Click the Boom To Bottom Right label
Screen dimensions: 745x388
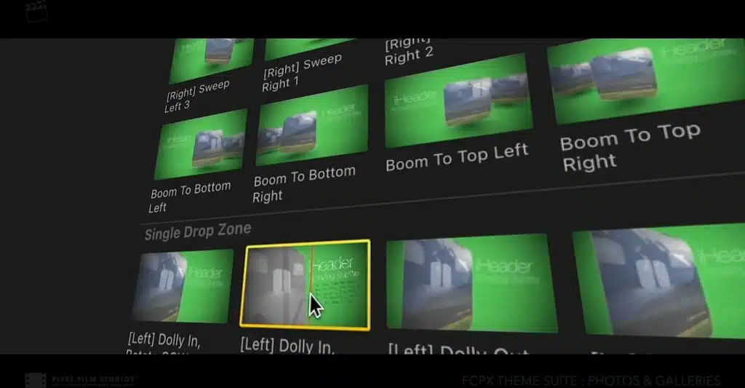[304, 184]
